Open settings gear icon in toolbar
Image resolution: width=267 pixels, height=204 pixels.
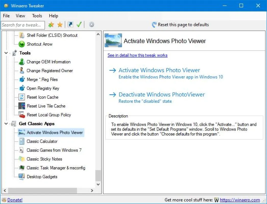92,24
